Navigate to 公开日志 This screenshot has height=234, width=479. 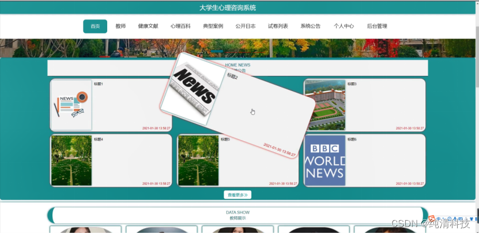click(246, 27)
